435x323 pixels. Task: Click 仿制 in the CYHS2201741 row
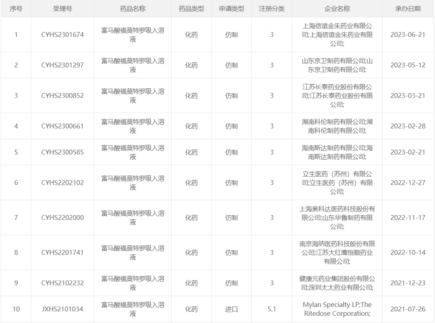coord(231,252)
